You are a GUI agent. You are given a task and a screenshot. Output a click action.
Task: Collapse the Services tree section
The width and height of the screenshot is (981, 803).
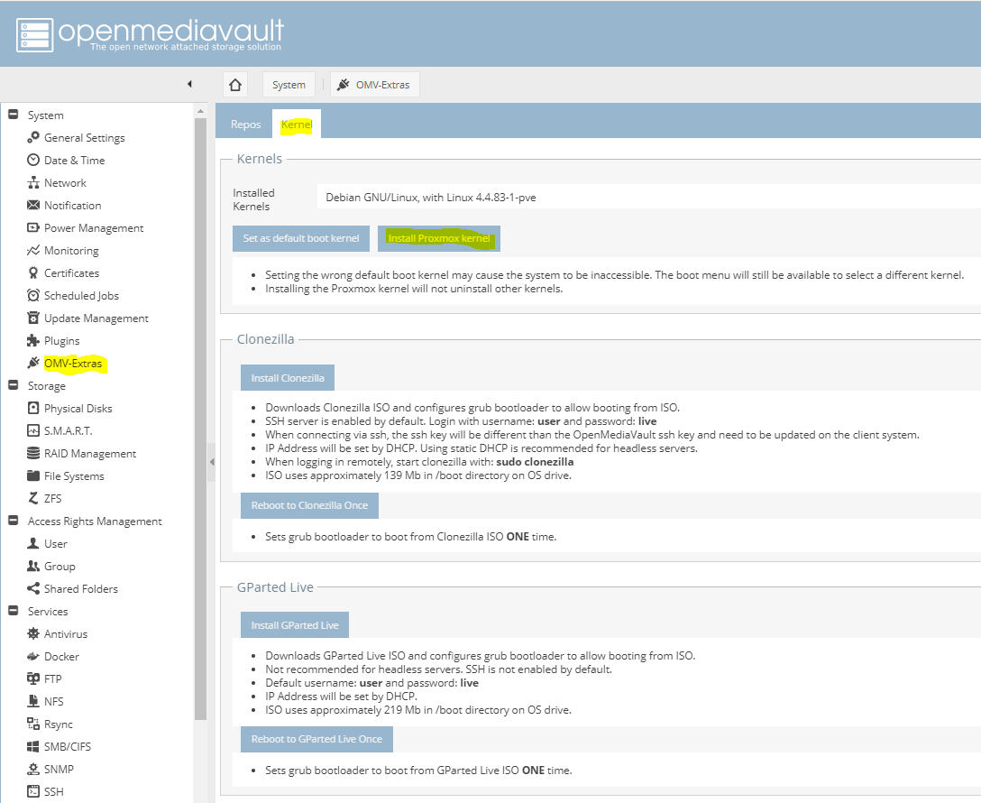click(x=13, y=610)
